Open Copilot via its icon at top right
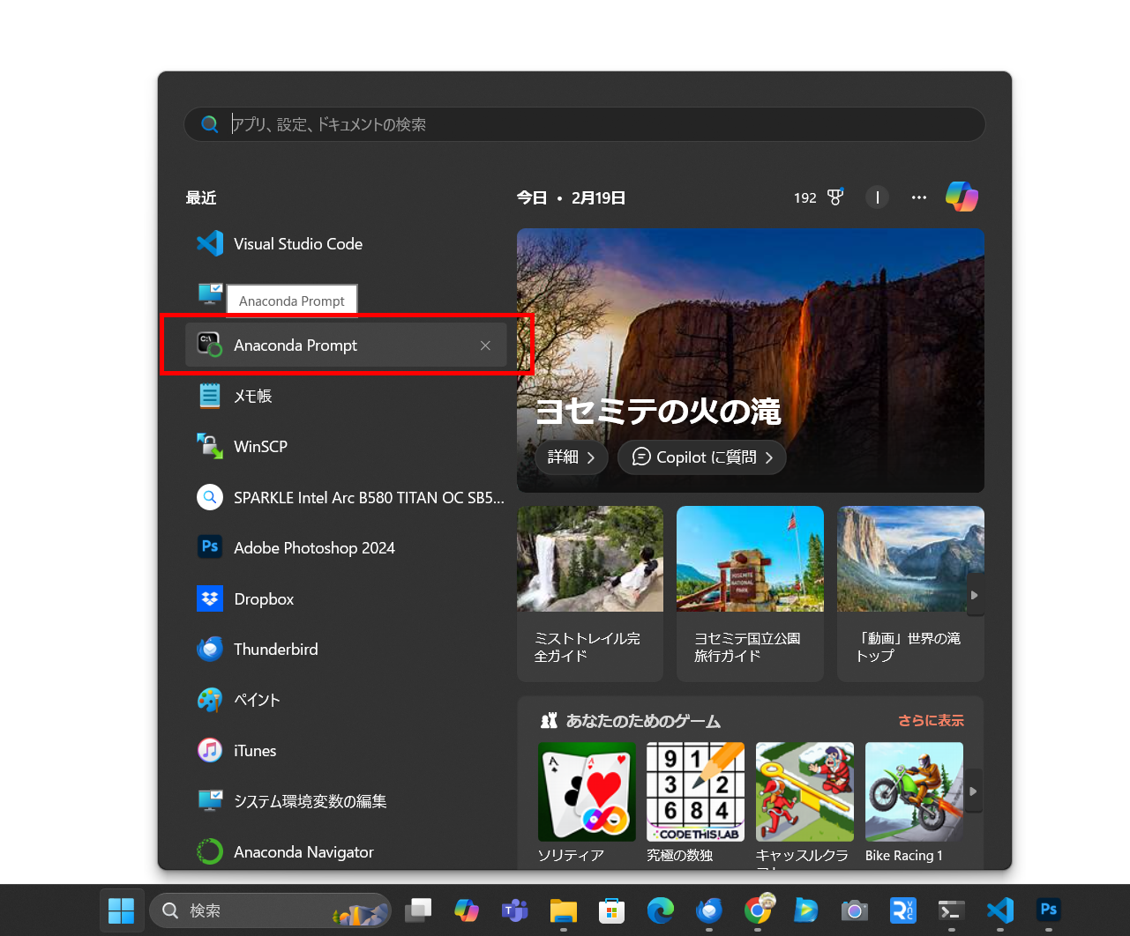The image size is (1130, 936). (x=962, y=197)
